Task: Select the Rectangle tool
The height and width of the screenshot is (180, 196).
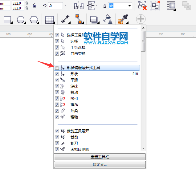Action: tap(7, 20)
